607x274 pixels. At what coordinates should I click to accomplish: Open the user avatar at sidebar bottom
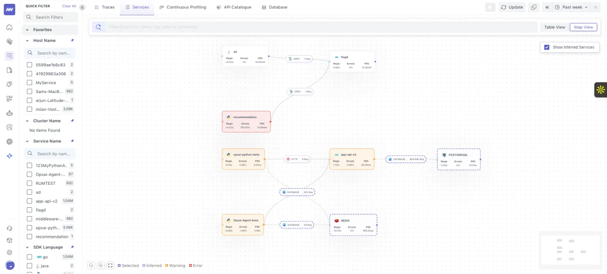[9, 265]
